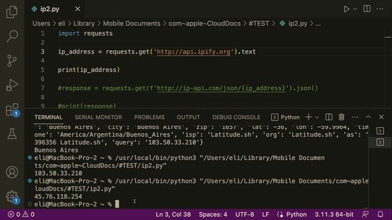392x220 pixels.
Task: Click on the import requests line
Action: (x=85, y=34)
